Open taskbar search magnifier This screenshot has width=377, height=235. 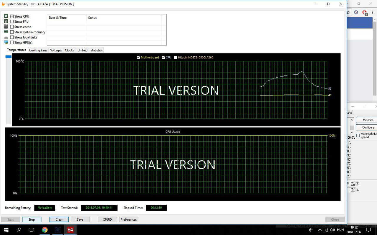point(19,230)
